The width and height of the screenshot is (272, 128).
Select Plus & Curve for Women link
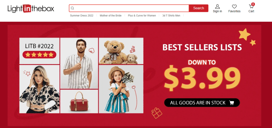click(x=142, y=16)
